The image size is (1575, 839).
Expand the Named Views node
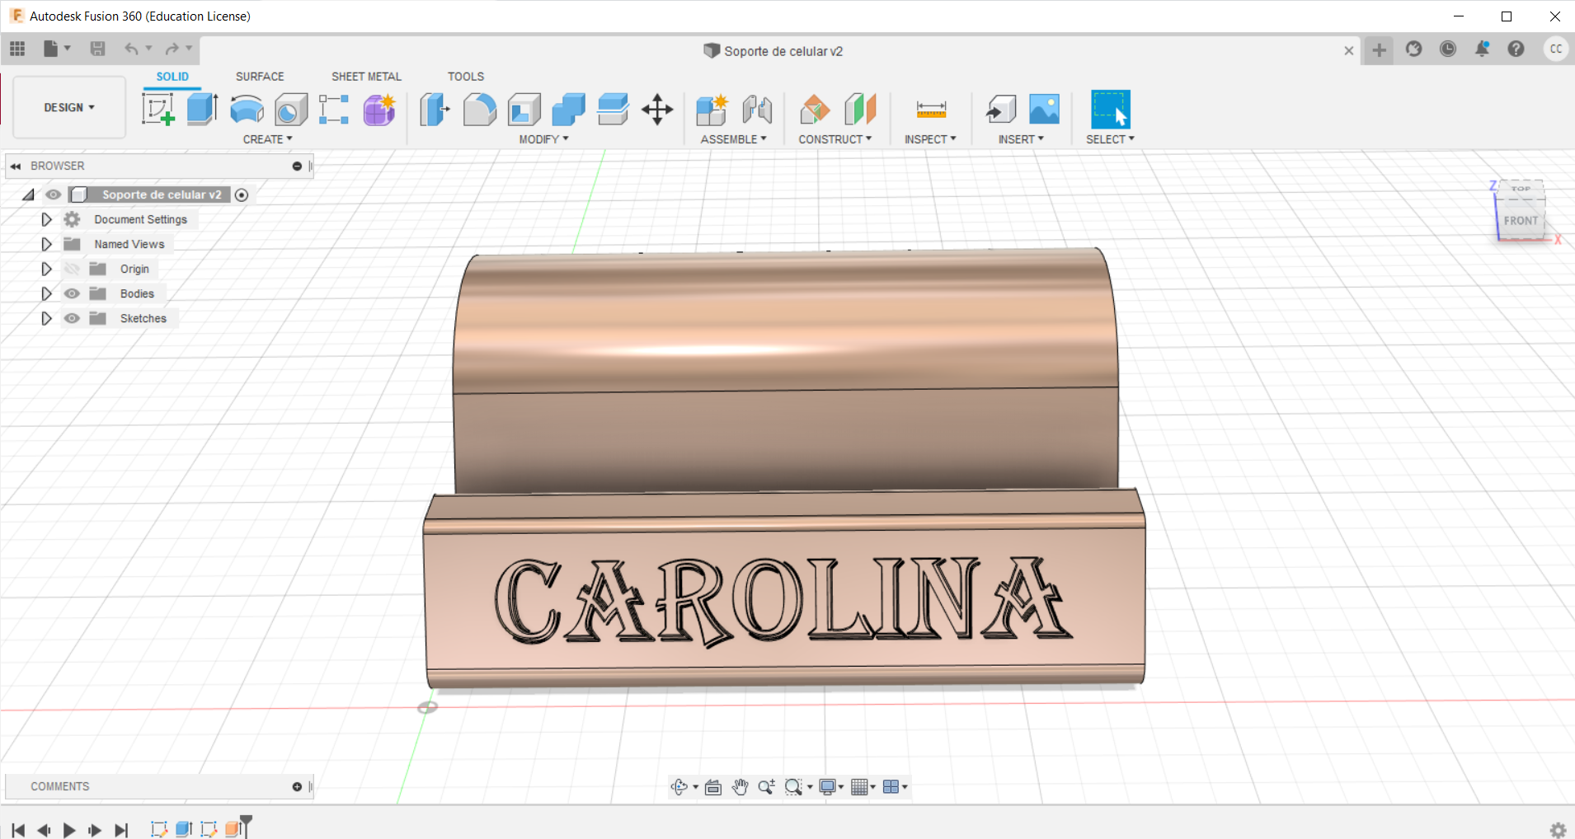46,244
